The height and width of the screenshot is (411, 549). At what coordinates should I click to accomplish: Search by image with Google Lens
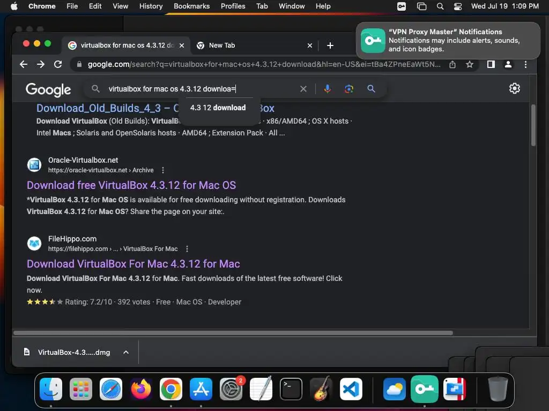pyautogui.click(x=348, y=89)
